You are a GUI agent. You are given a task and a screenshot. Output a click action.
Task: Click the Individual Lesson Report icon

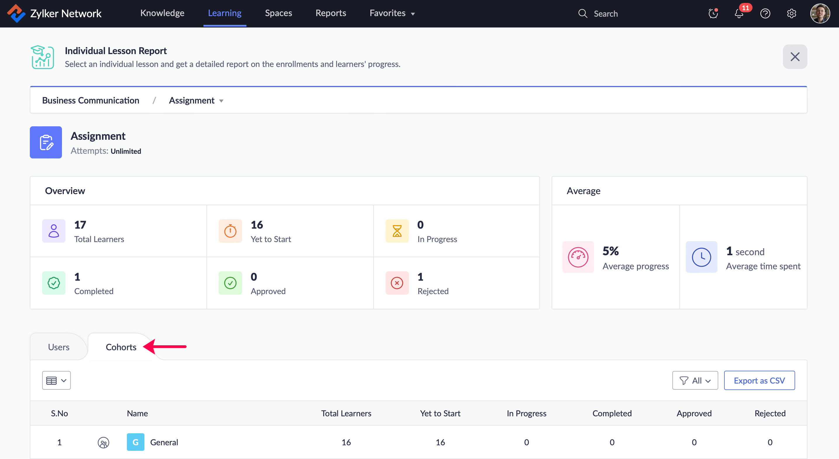[x=42, y=57]
